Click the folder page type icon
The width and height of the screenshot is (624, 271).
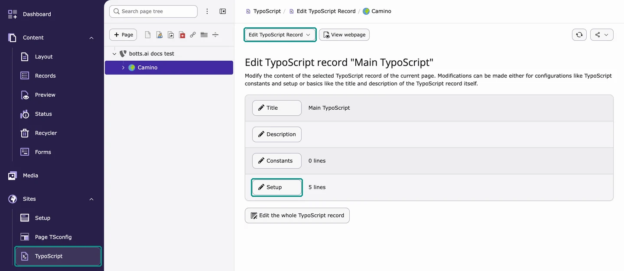point(204,35)
